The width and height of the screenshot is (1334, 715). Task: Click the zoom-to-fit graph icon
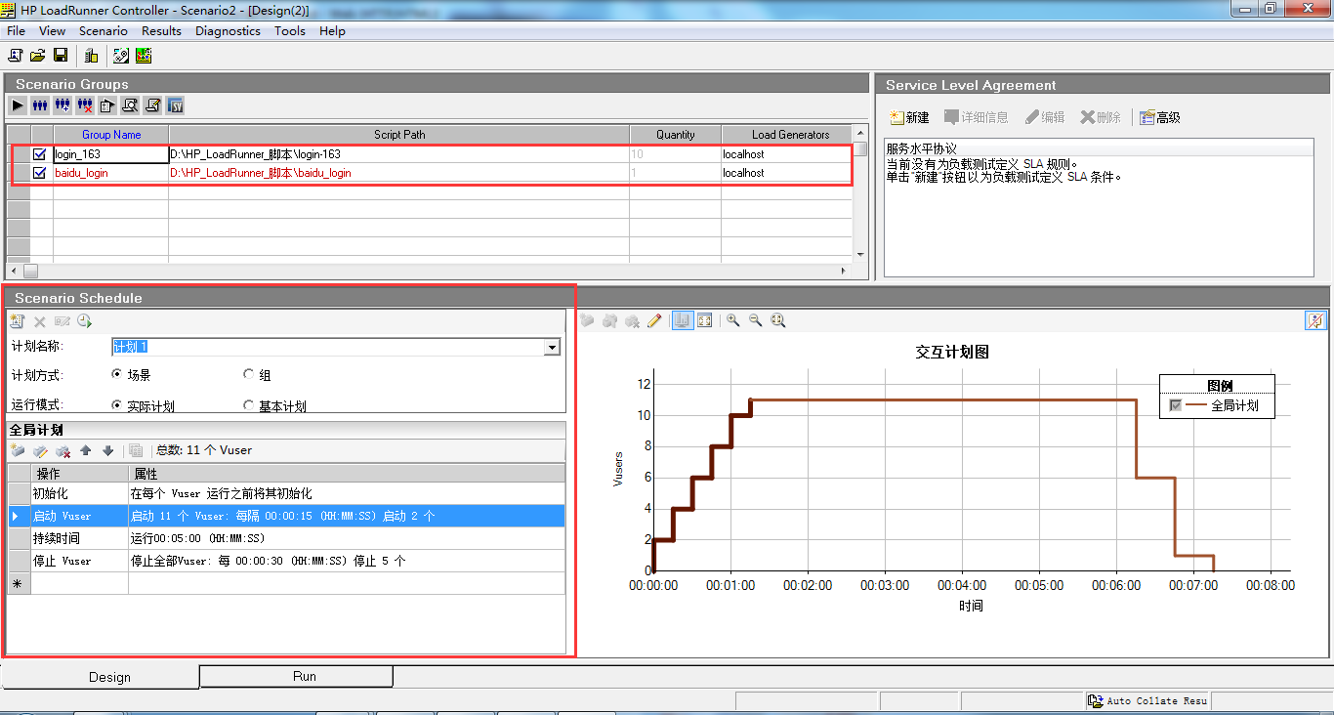(x=778, y=320)
